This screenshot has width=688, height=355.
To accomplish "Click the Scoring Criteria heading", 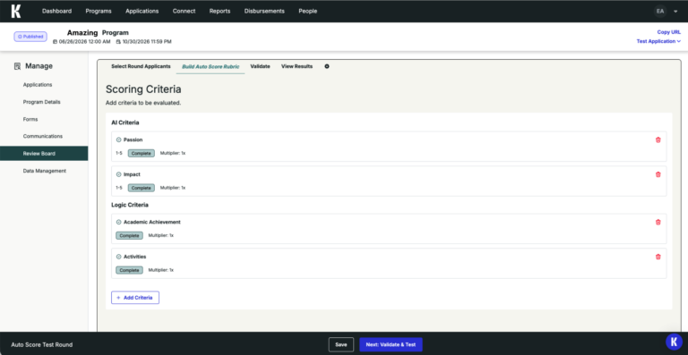I will [x=143, y=89].
